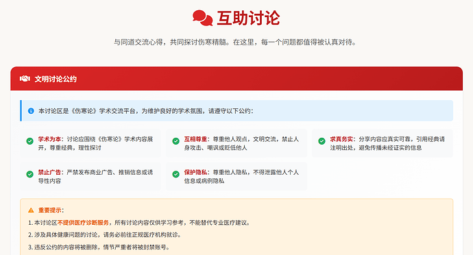Click the red label 保护隐私
The height and width of the screenshot is (255, 473).
195,172
